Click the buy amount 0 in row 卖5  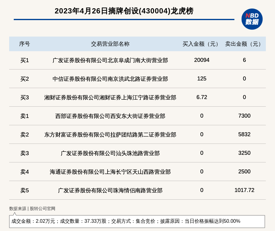point(202,190)
